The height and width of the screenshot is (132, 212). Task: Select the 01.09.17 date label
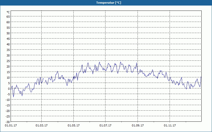(138, 126)
